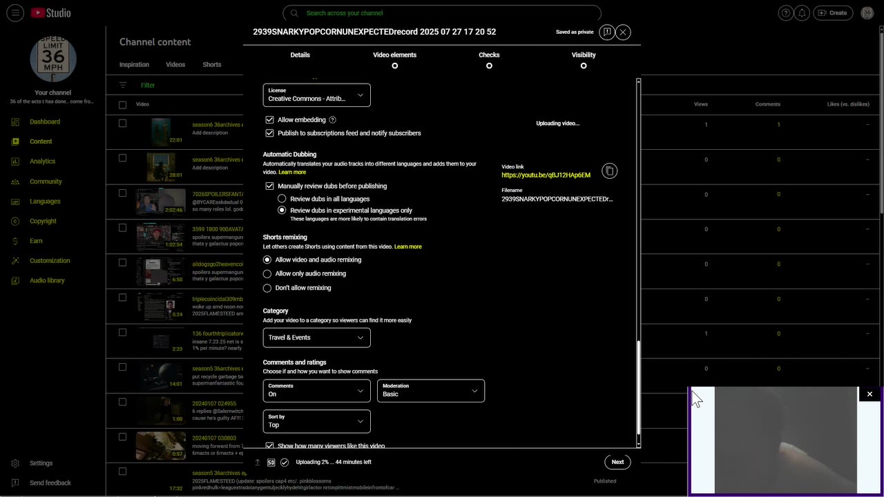Click the upload arrow status icon
The width and height of the screenshot is (884, 497).
click(x=258, y=462)
